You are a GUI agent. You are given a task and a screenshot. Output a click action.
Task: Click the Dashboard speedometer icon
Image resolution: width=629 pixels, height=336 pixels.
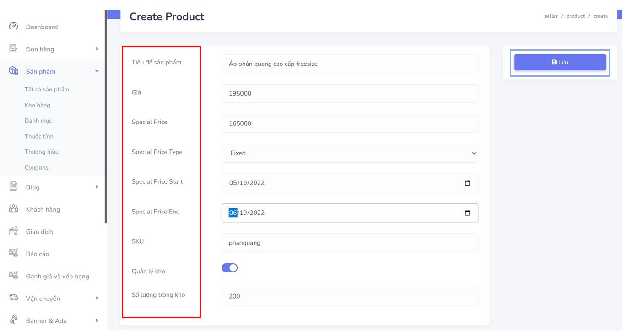13,26
